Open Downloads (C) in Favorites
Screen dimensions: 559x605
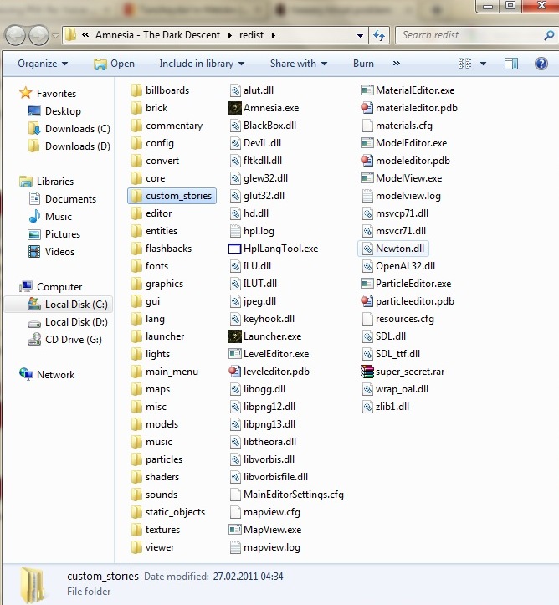(77, 129)
